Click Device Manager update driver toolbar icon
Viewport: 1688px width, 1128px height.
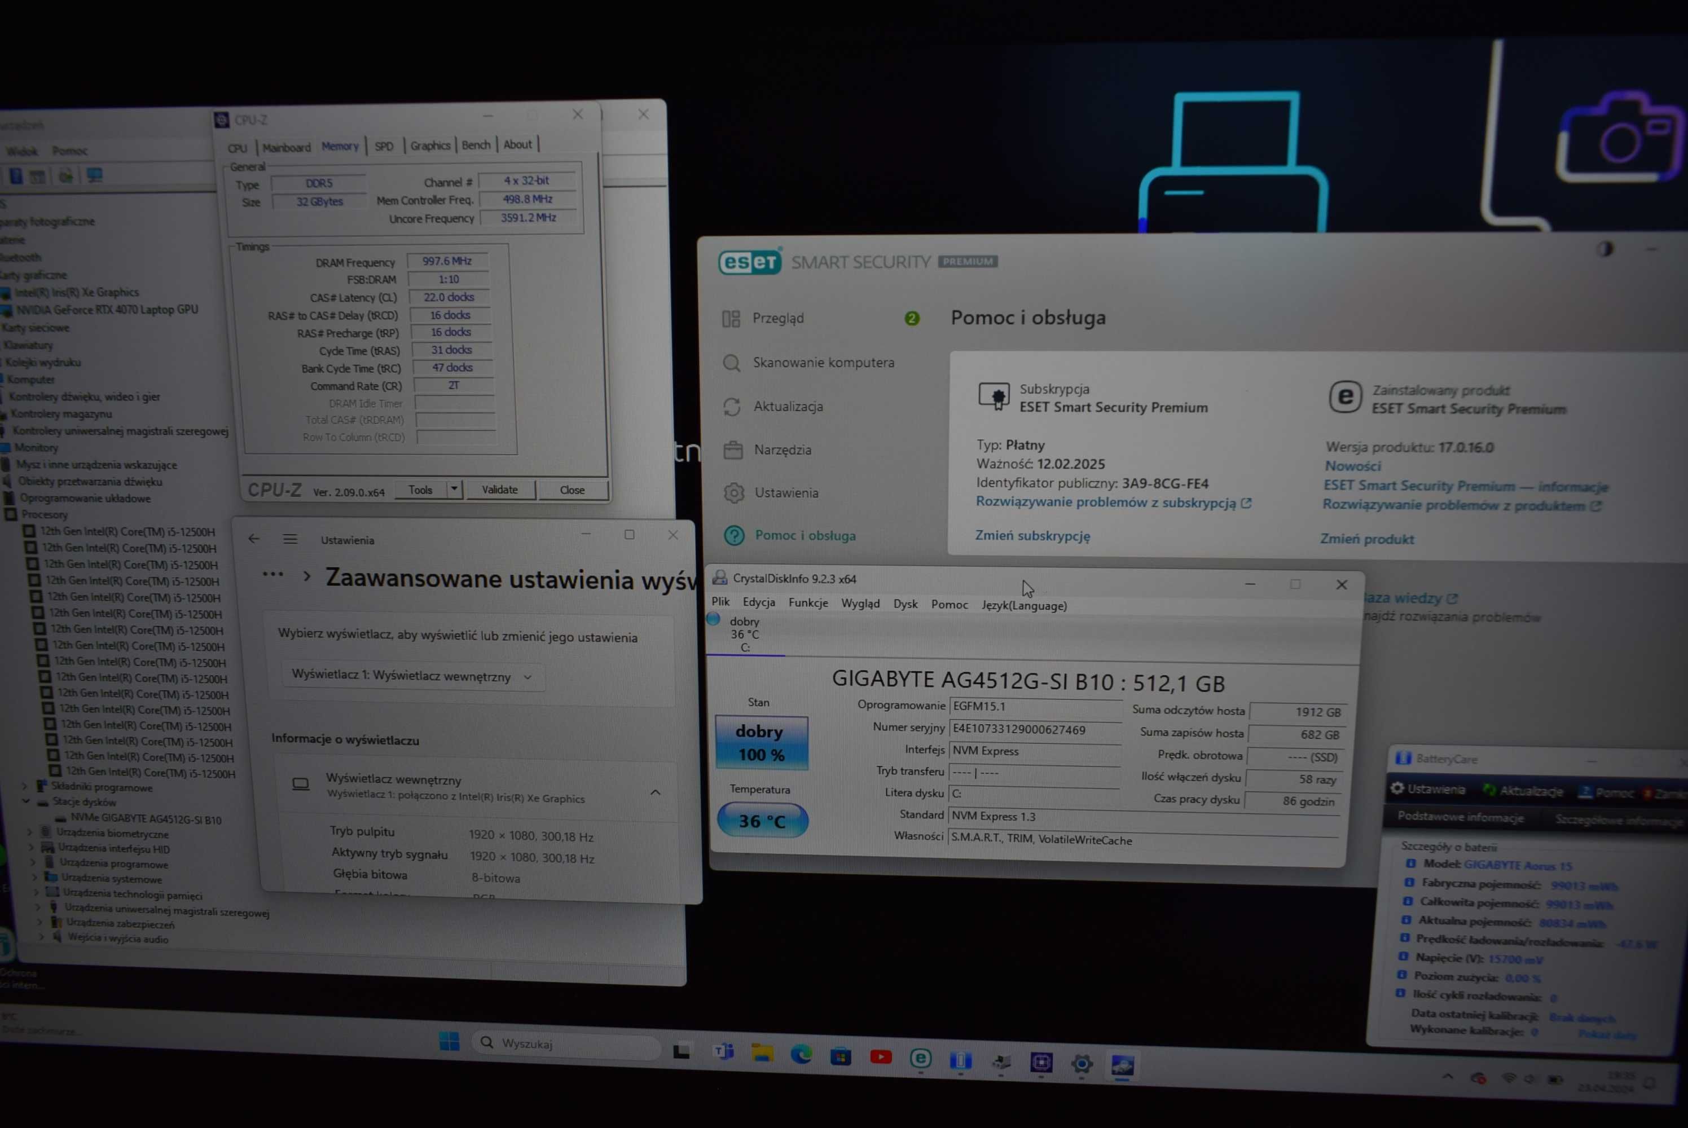(65, 175)
